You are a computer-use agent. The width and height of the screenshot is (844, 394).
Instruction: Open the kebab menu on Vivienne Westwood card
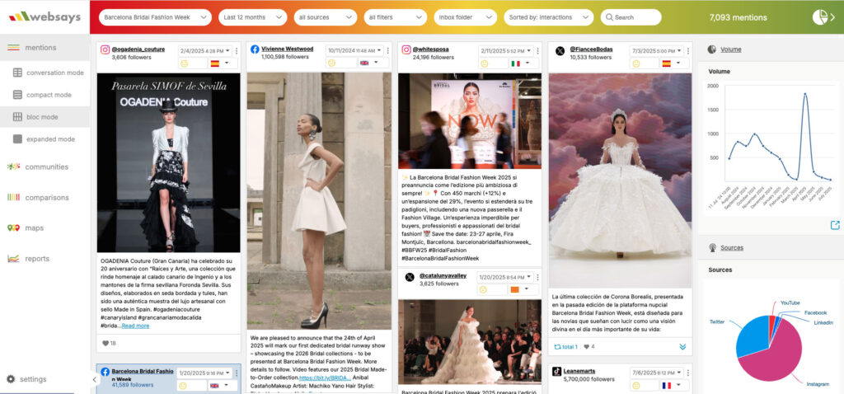[x=387, y=50]
